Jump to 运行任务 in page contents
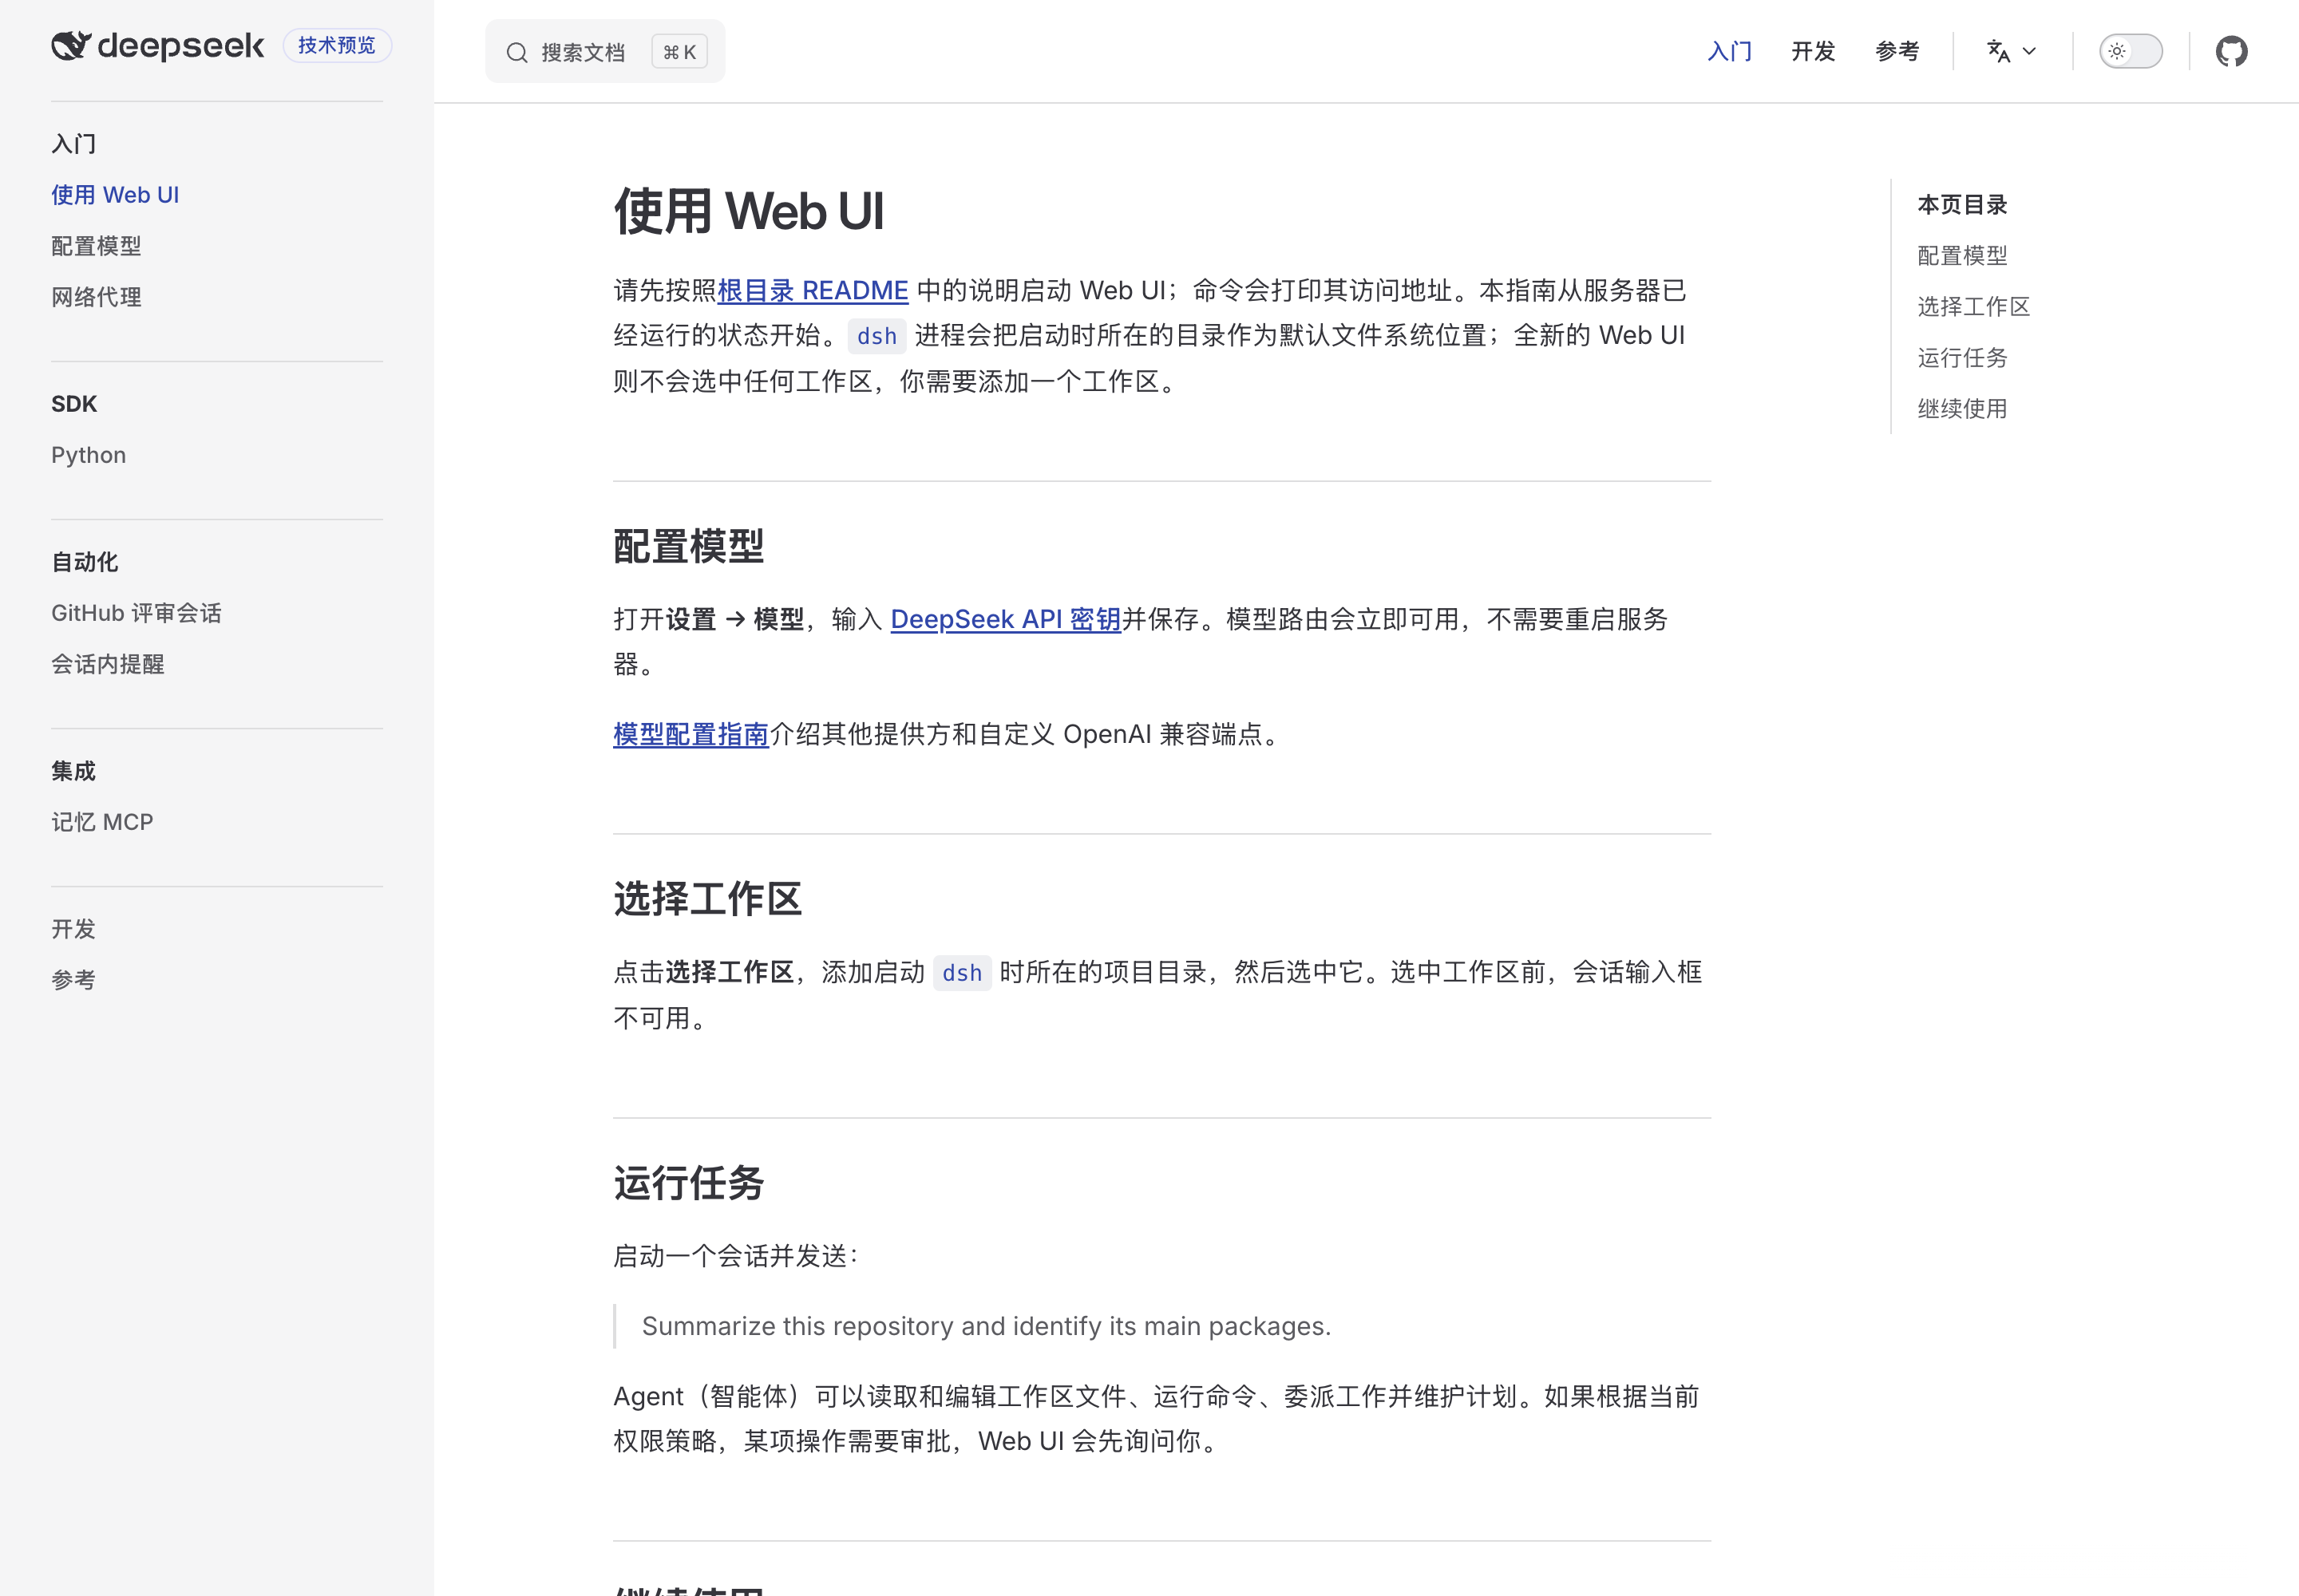Screen dimensions: 2299x1596 click(x=1962, y=358)
